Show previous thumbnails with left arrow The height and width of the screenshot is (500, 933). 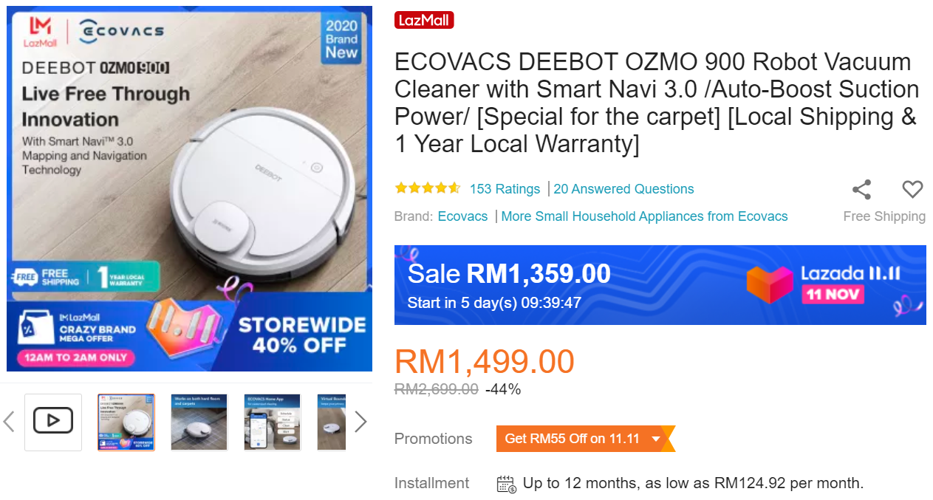[x=9, y=422]
